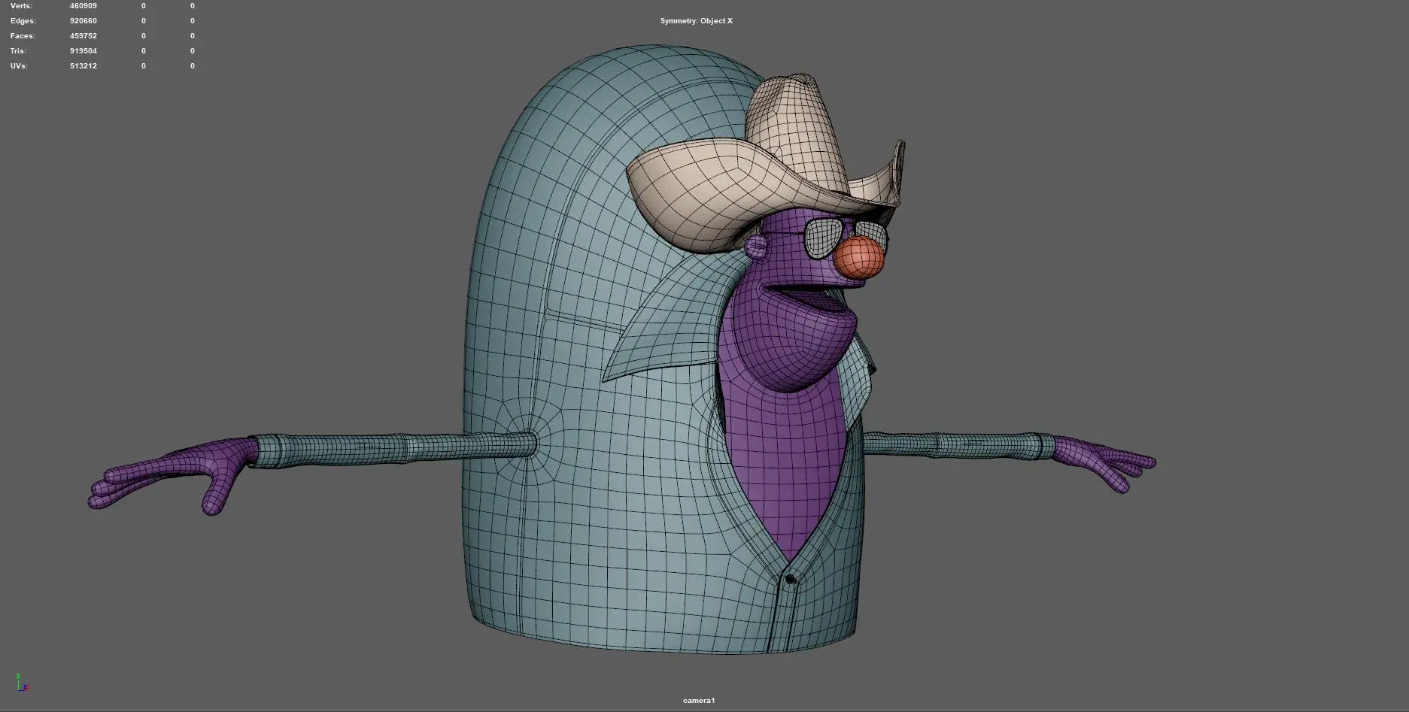Click the black shirt button near the hem

790,579
